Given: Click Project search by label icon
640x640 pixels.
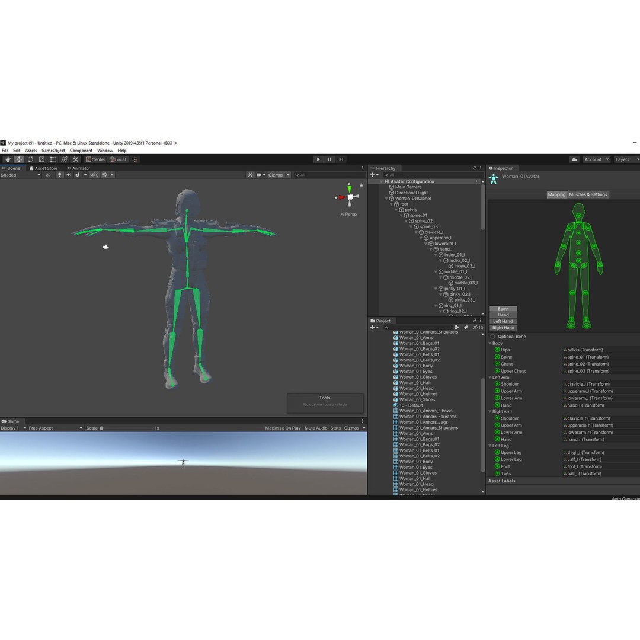Looking at the screenshot, I should pos(466,327).
